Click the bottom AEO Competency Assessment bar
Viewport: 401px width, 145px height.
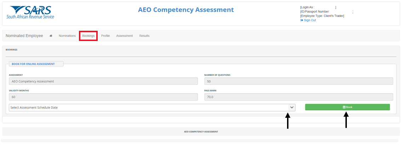(201, 132)
